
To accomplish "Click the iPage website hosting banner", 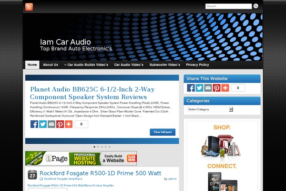I will (81, 158).
